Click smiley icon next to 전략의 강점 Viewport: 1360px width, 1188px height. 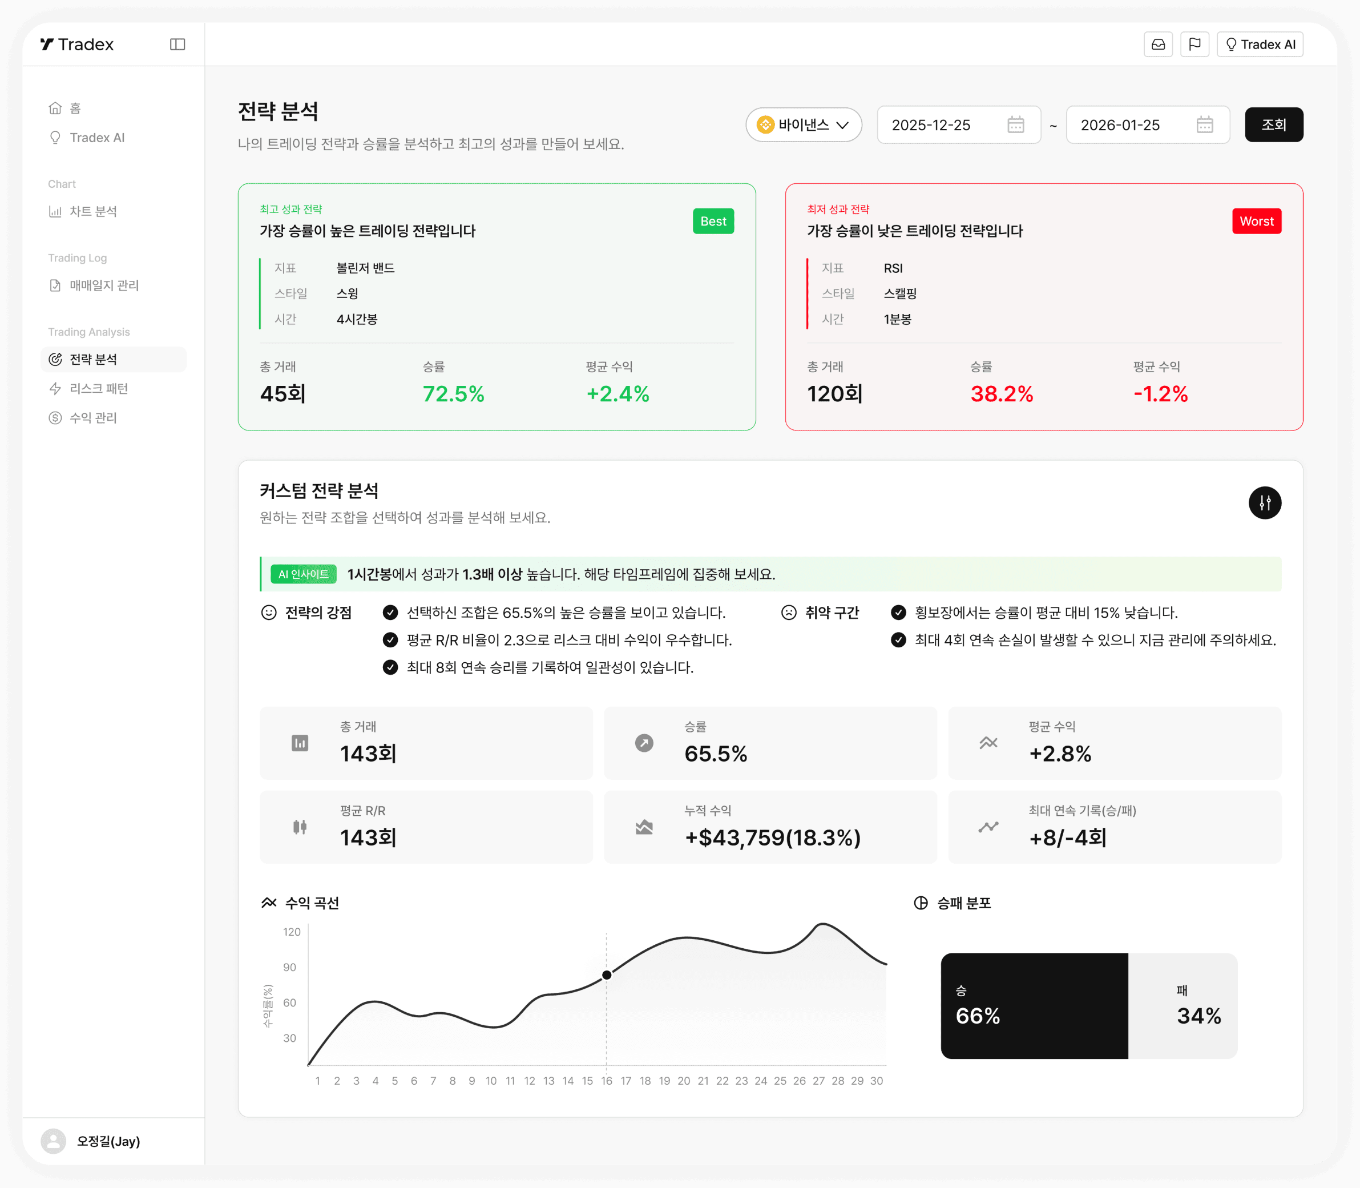point(268,613)
